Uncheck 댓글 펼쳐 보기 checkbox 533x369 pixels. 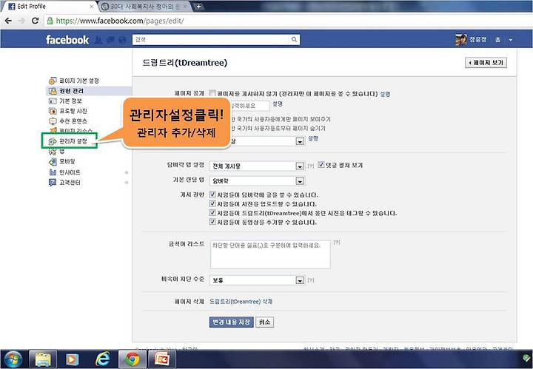[x=321, y=165]
